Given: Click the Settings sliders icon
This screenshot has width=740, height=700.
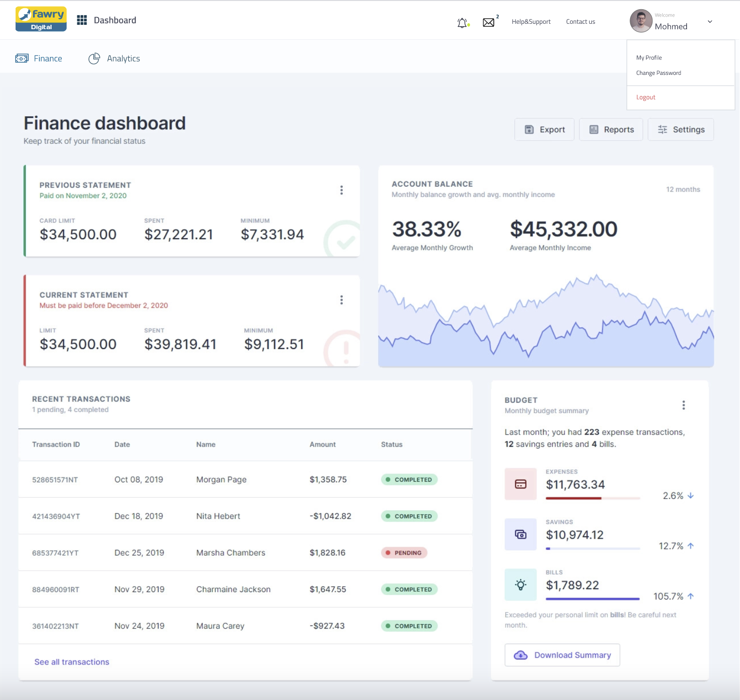Looking at the screenshot, I should (x=662, y=129).
